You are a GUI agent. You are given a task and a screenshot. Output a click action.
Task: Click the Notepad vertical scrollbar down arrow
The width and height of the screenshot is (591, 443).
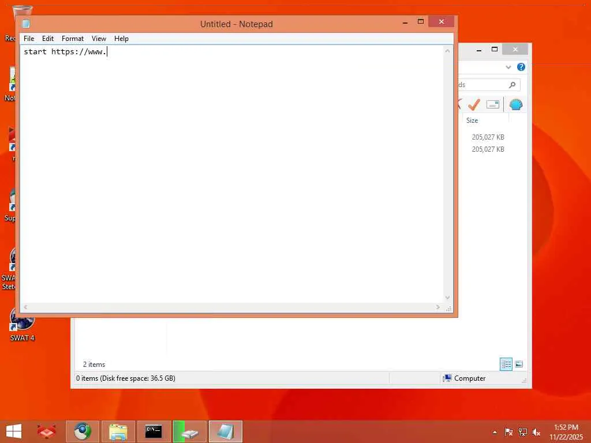point(447,298)
